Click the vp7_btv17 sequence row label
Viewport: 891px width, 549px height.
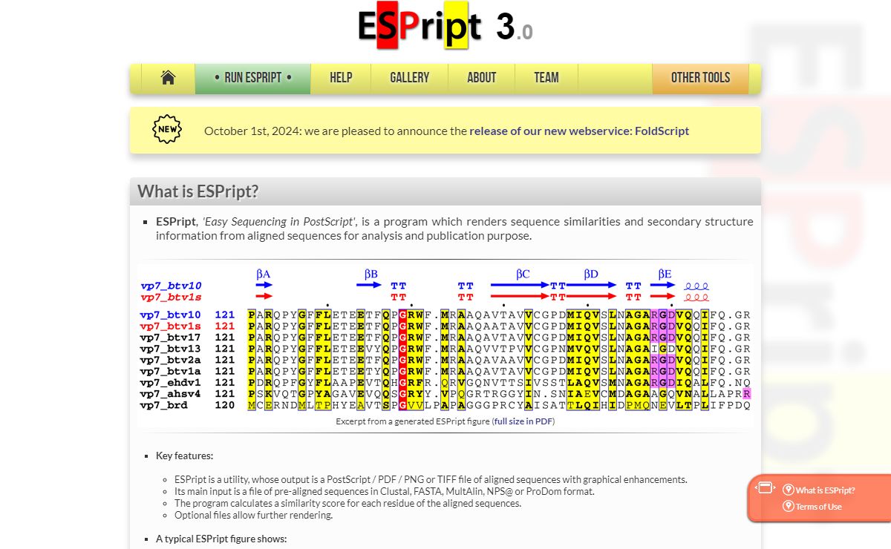point(170,338)
